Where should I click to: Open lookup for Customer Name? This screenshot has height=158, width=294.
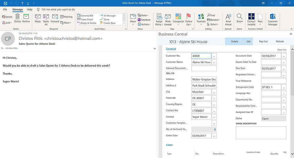(214, 62)
